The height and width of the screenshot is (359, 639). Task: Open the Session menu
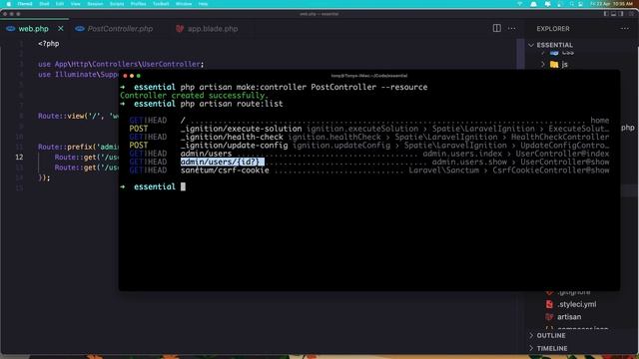pyautogui.click(x=96, y=4)
